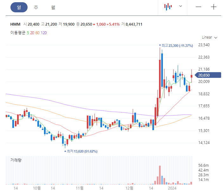Click the 12월 date axis label
Viewport: 224px width, 194px height.
[129, 188]
